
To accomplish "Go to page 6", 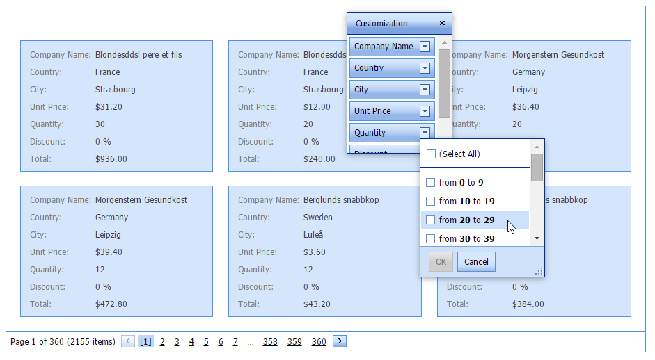I will click(221, 342).
